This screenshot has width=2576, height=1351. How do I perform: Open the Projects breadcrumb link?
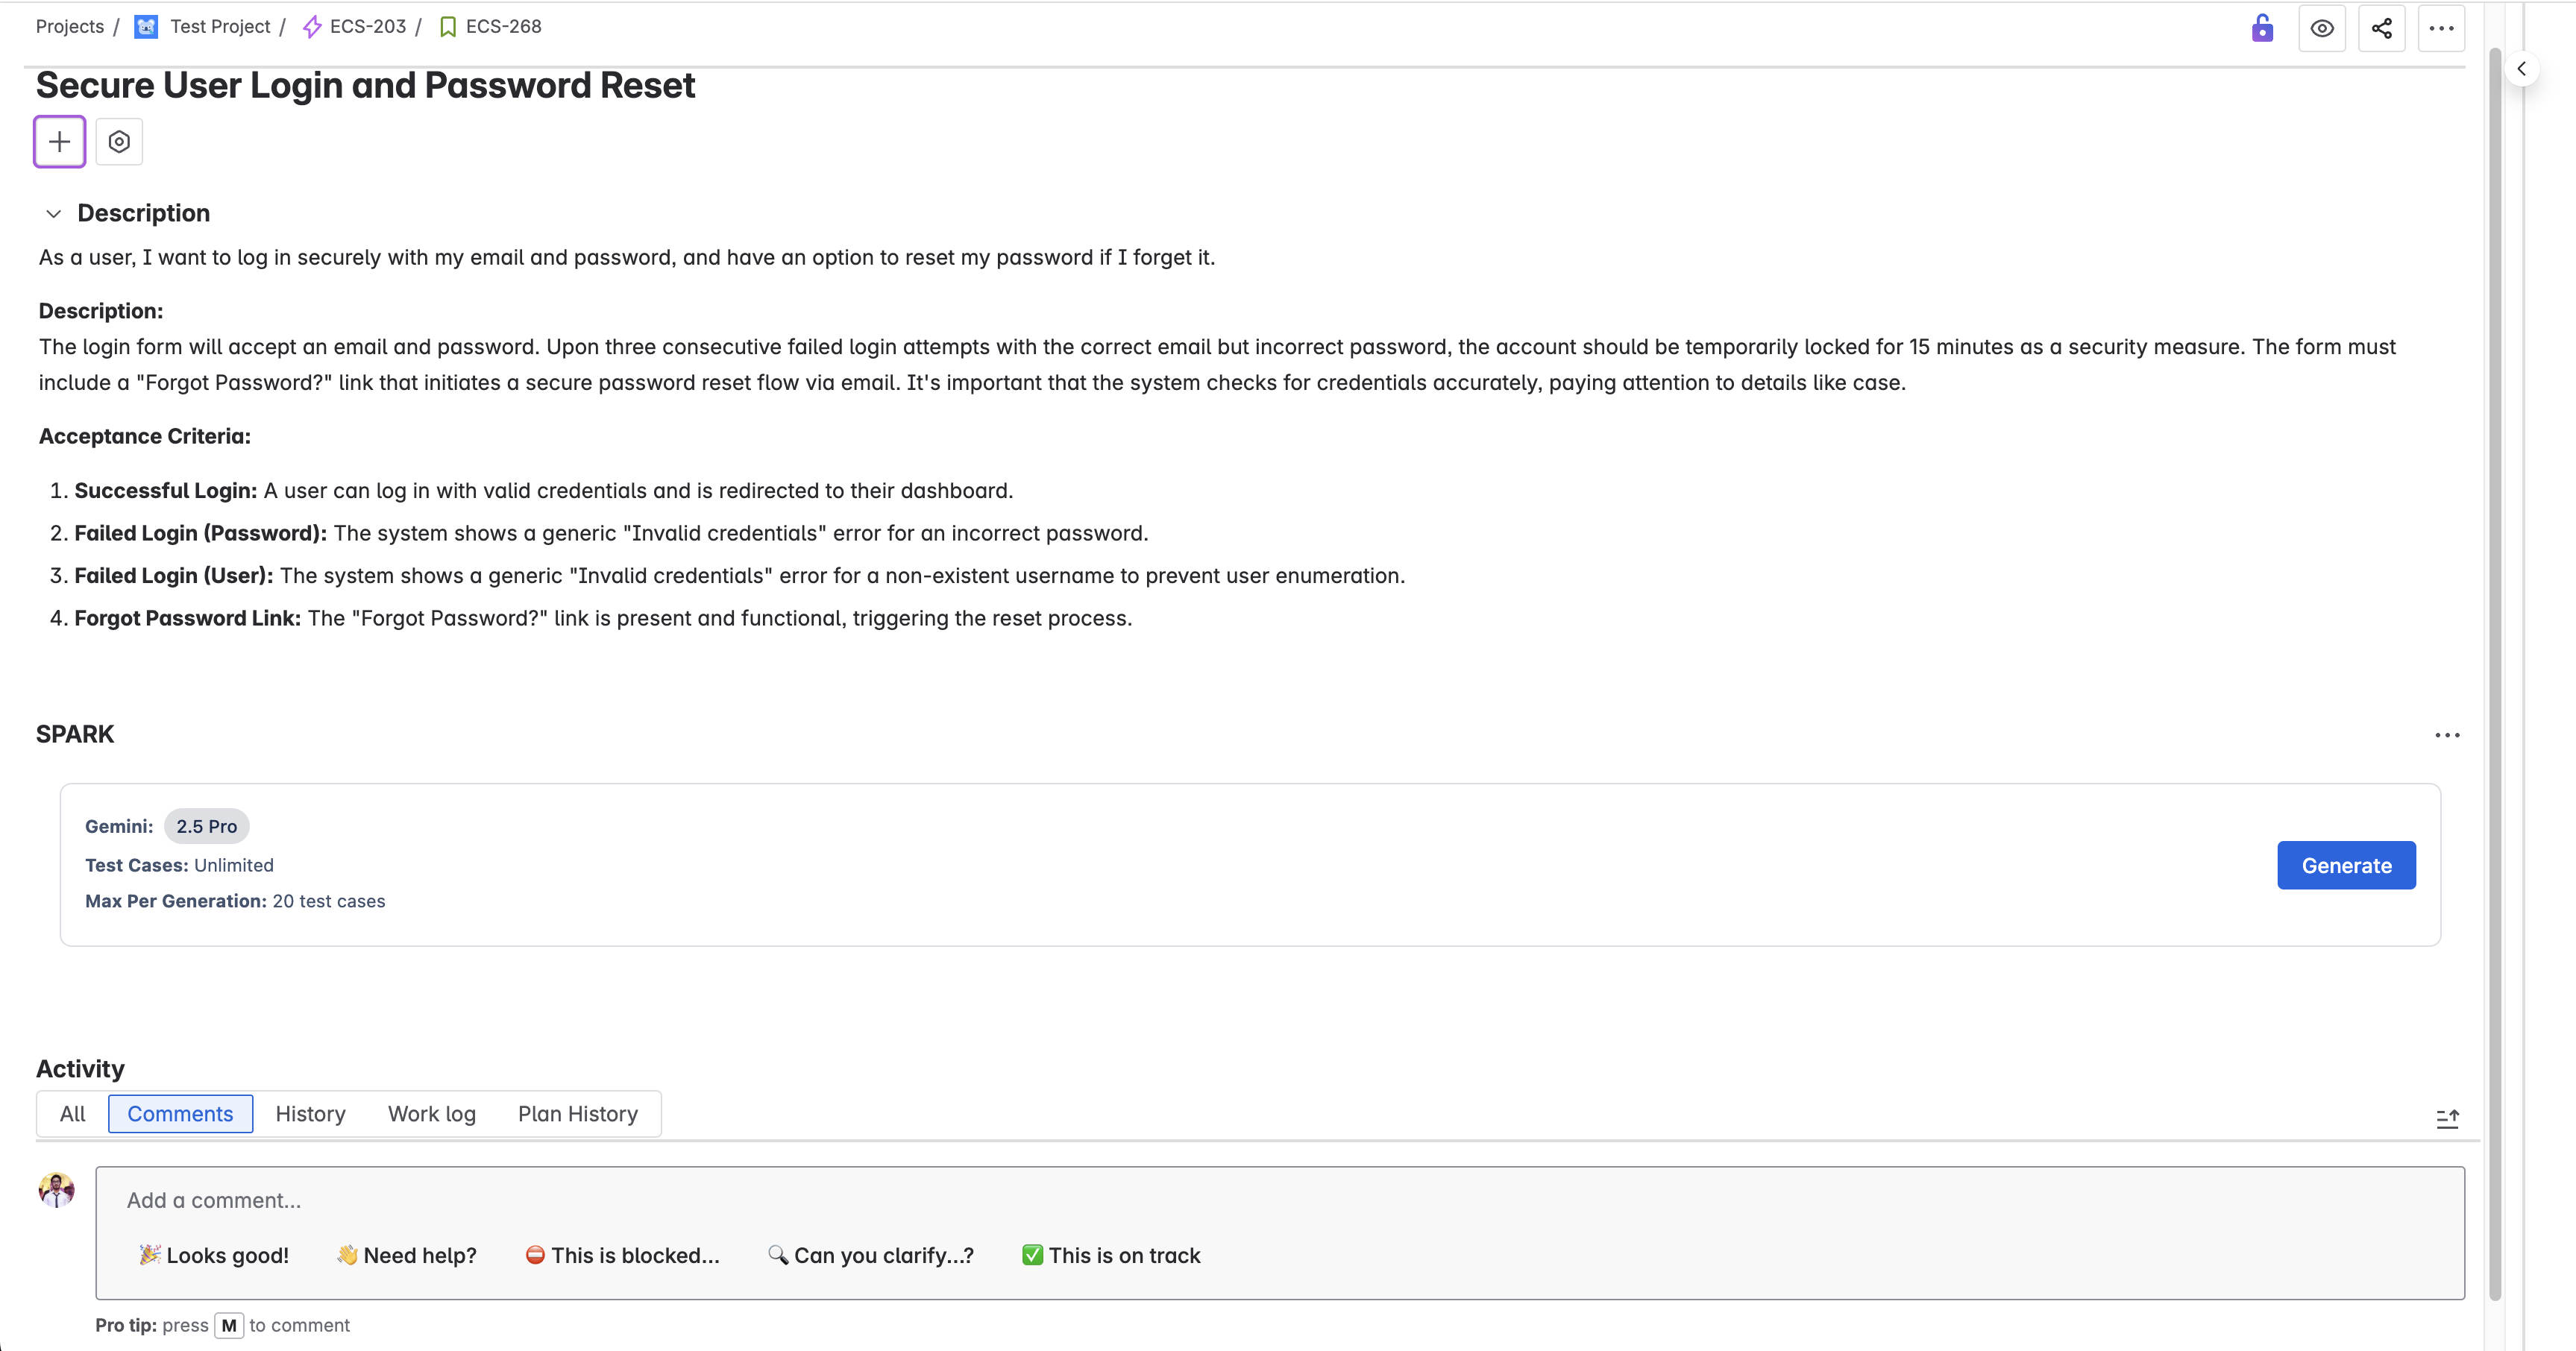(x=69, y=26)
